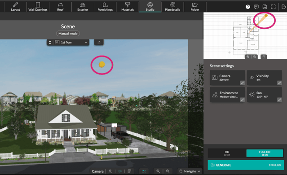Open the Folder tab
Image resolution: width=287 pixels, height=175 pixels.
tap(195, 7)
